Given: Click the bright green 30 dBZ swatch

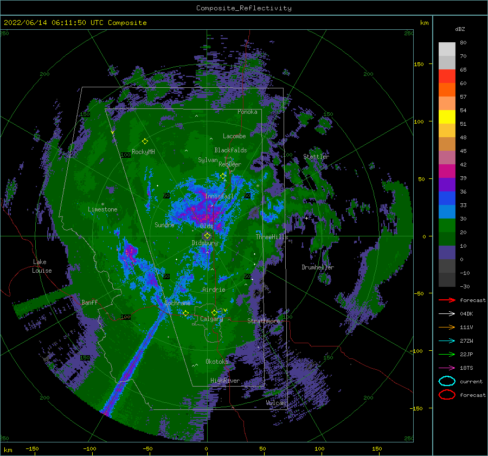Looking at the screenshot, I should pyautogui.click(x=447, y=226).
